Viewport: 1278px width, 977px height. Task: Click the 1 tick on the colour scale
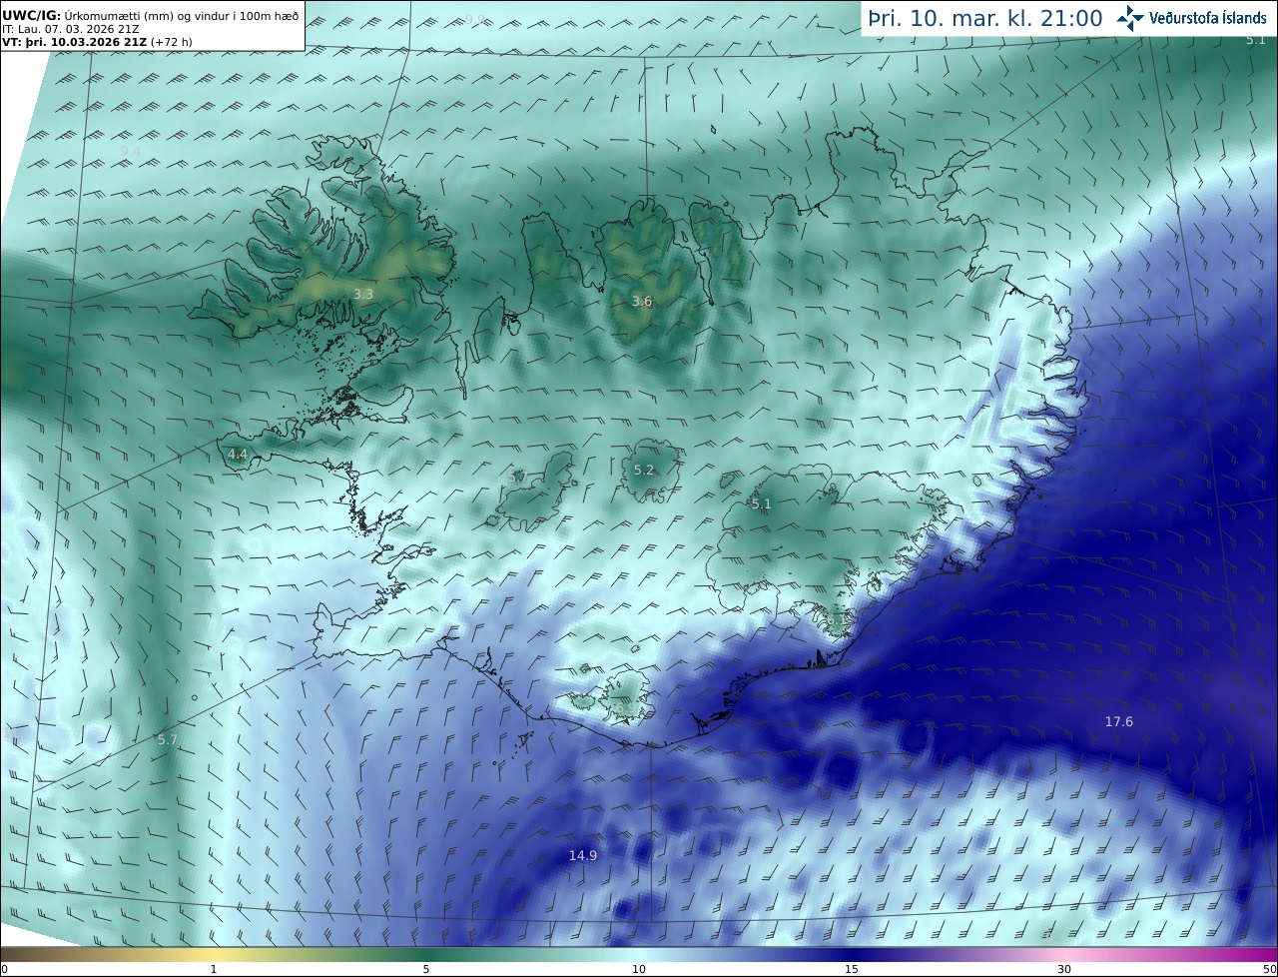pyautogui.click(x=214, y=969)
